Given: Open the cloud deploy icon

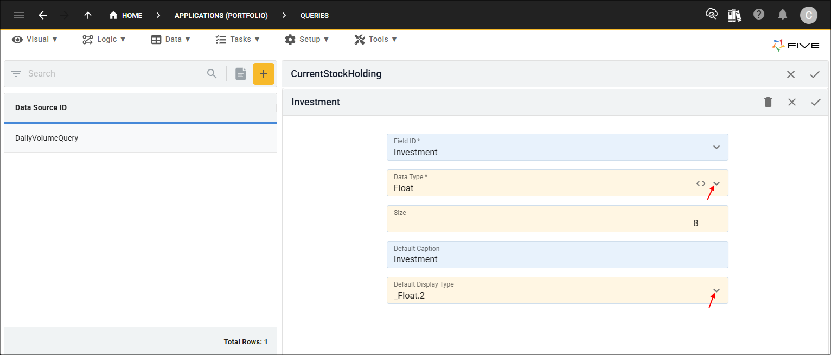Looking at the screenshot, I should point(711,15).
